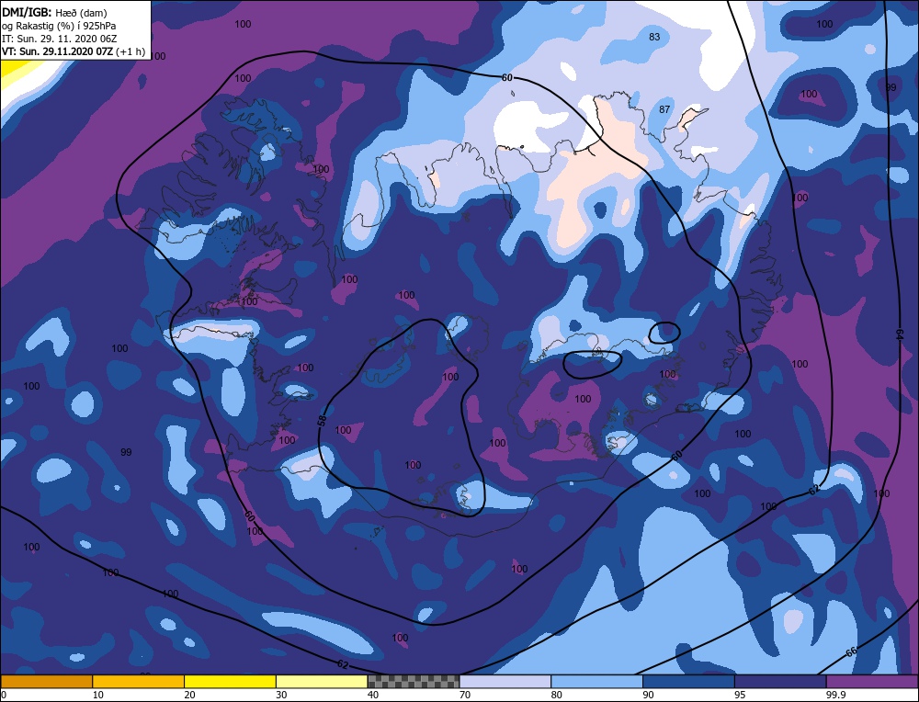Viewport: 919px width, 702px height.
Task: Click the "DMI/IGB: Hæð (dam)" title line
Action: (54, 12)
